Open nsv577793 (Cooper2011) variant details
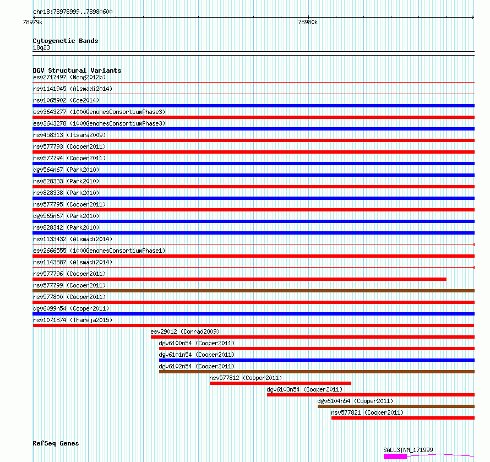This screenshot has width=490, height=462. click(69, 146)
